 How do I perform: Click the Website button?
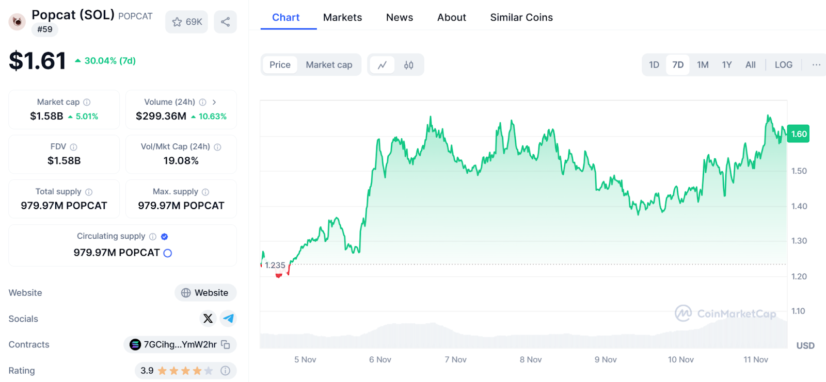coord(205,293)
